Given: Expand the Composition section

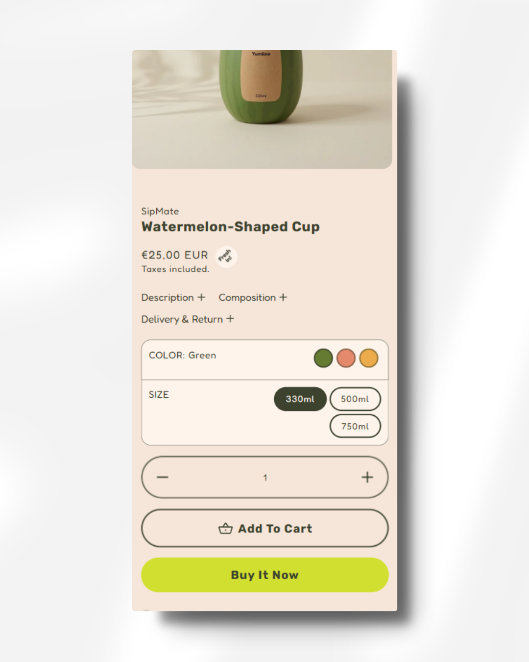Looking at the screenshot, I should (253, 298).
